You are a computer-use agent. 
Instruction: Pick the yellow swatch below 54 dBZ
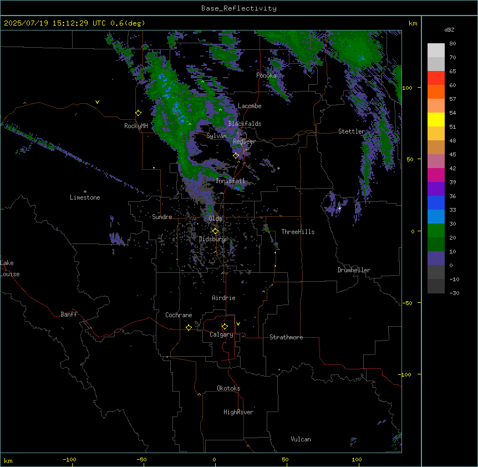point(436,119)
